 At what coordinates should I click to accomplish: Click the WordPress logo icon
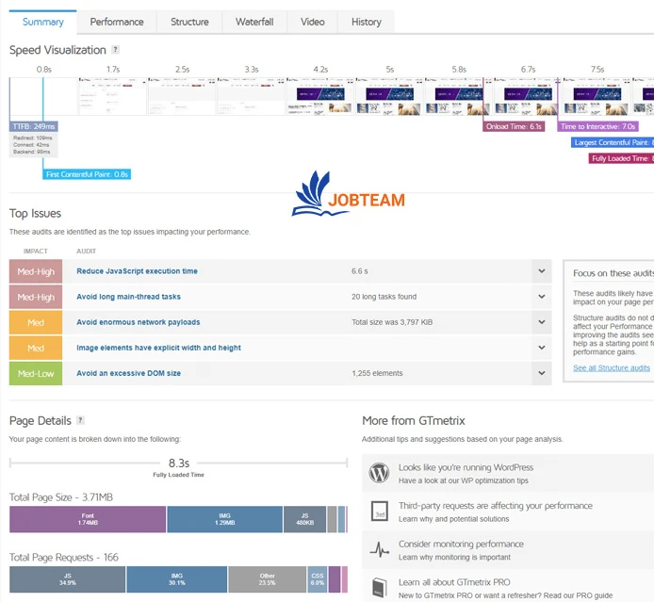pyautogui.click(x=379, y=473)
